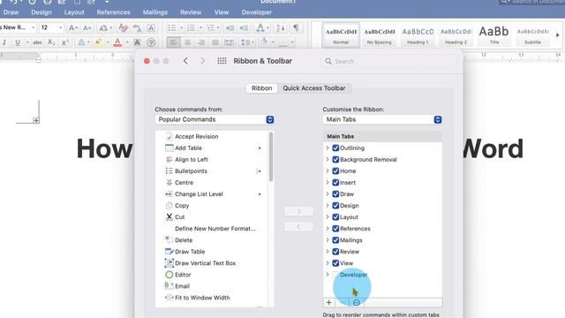Click the Shading paint bucket icon
Viewport: 565px width, 318px height.
click(x=264, y=42)
